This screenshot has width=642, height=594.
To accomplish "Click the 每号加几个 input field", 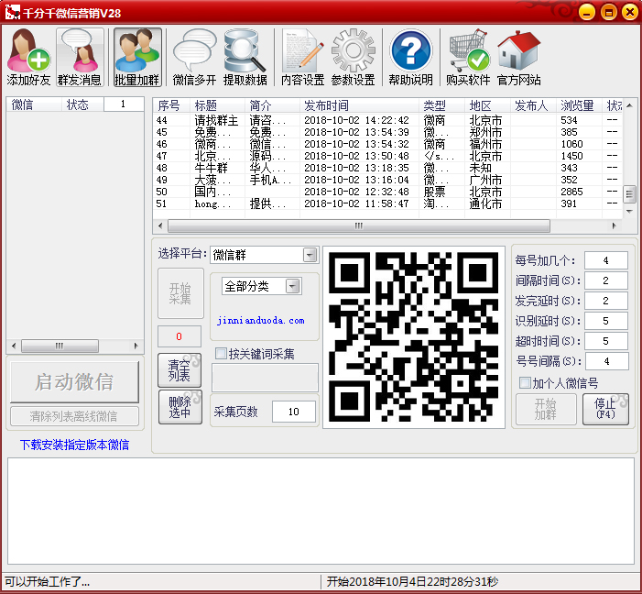I will [x=606, y=260].
